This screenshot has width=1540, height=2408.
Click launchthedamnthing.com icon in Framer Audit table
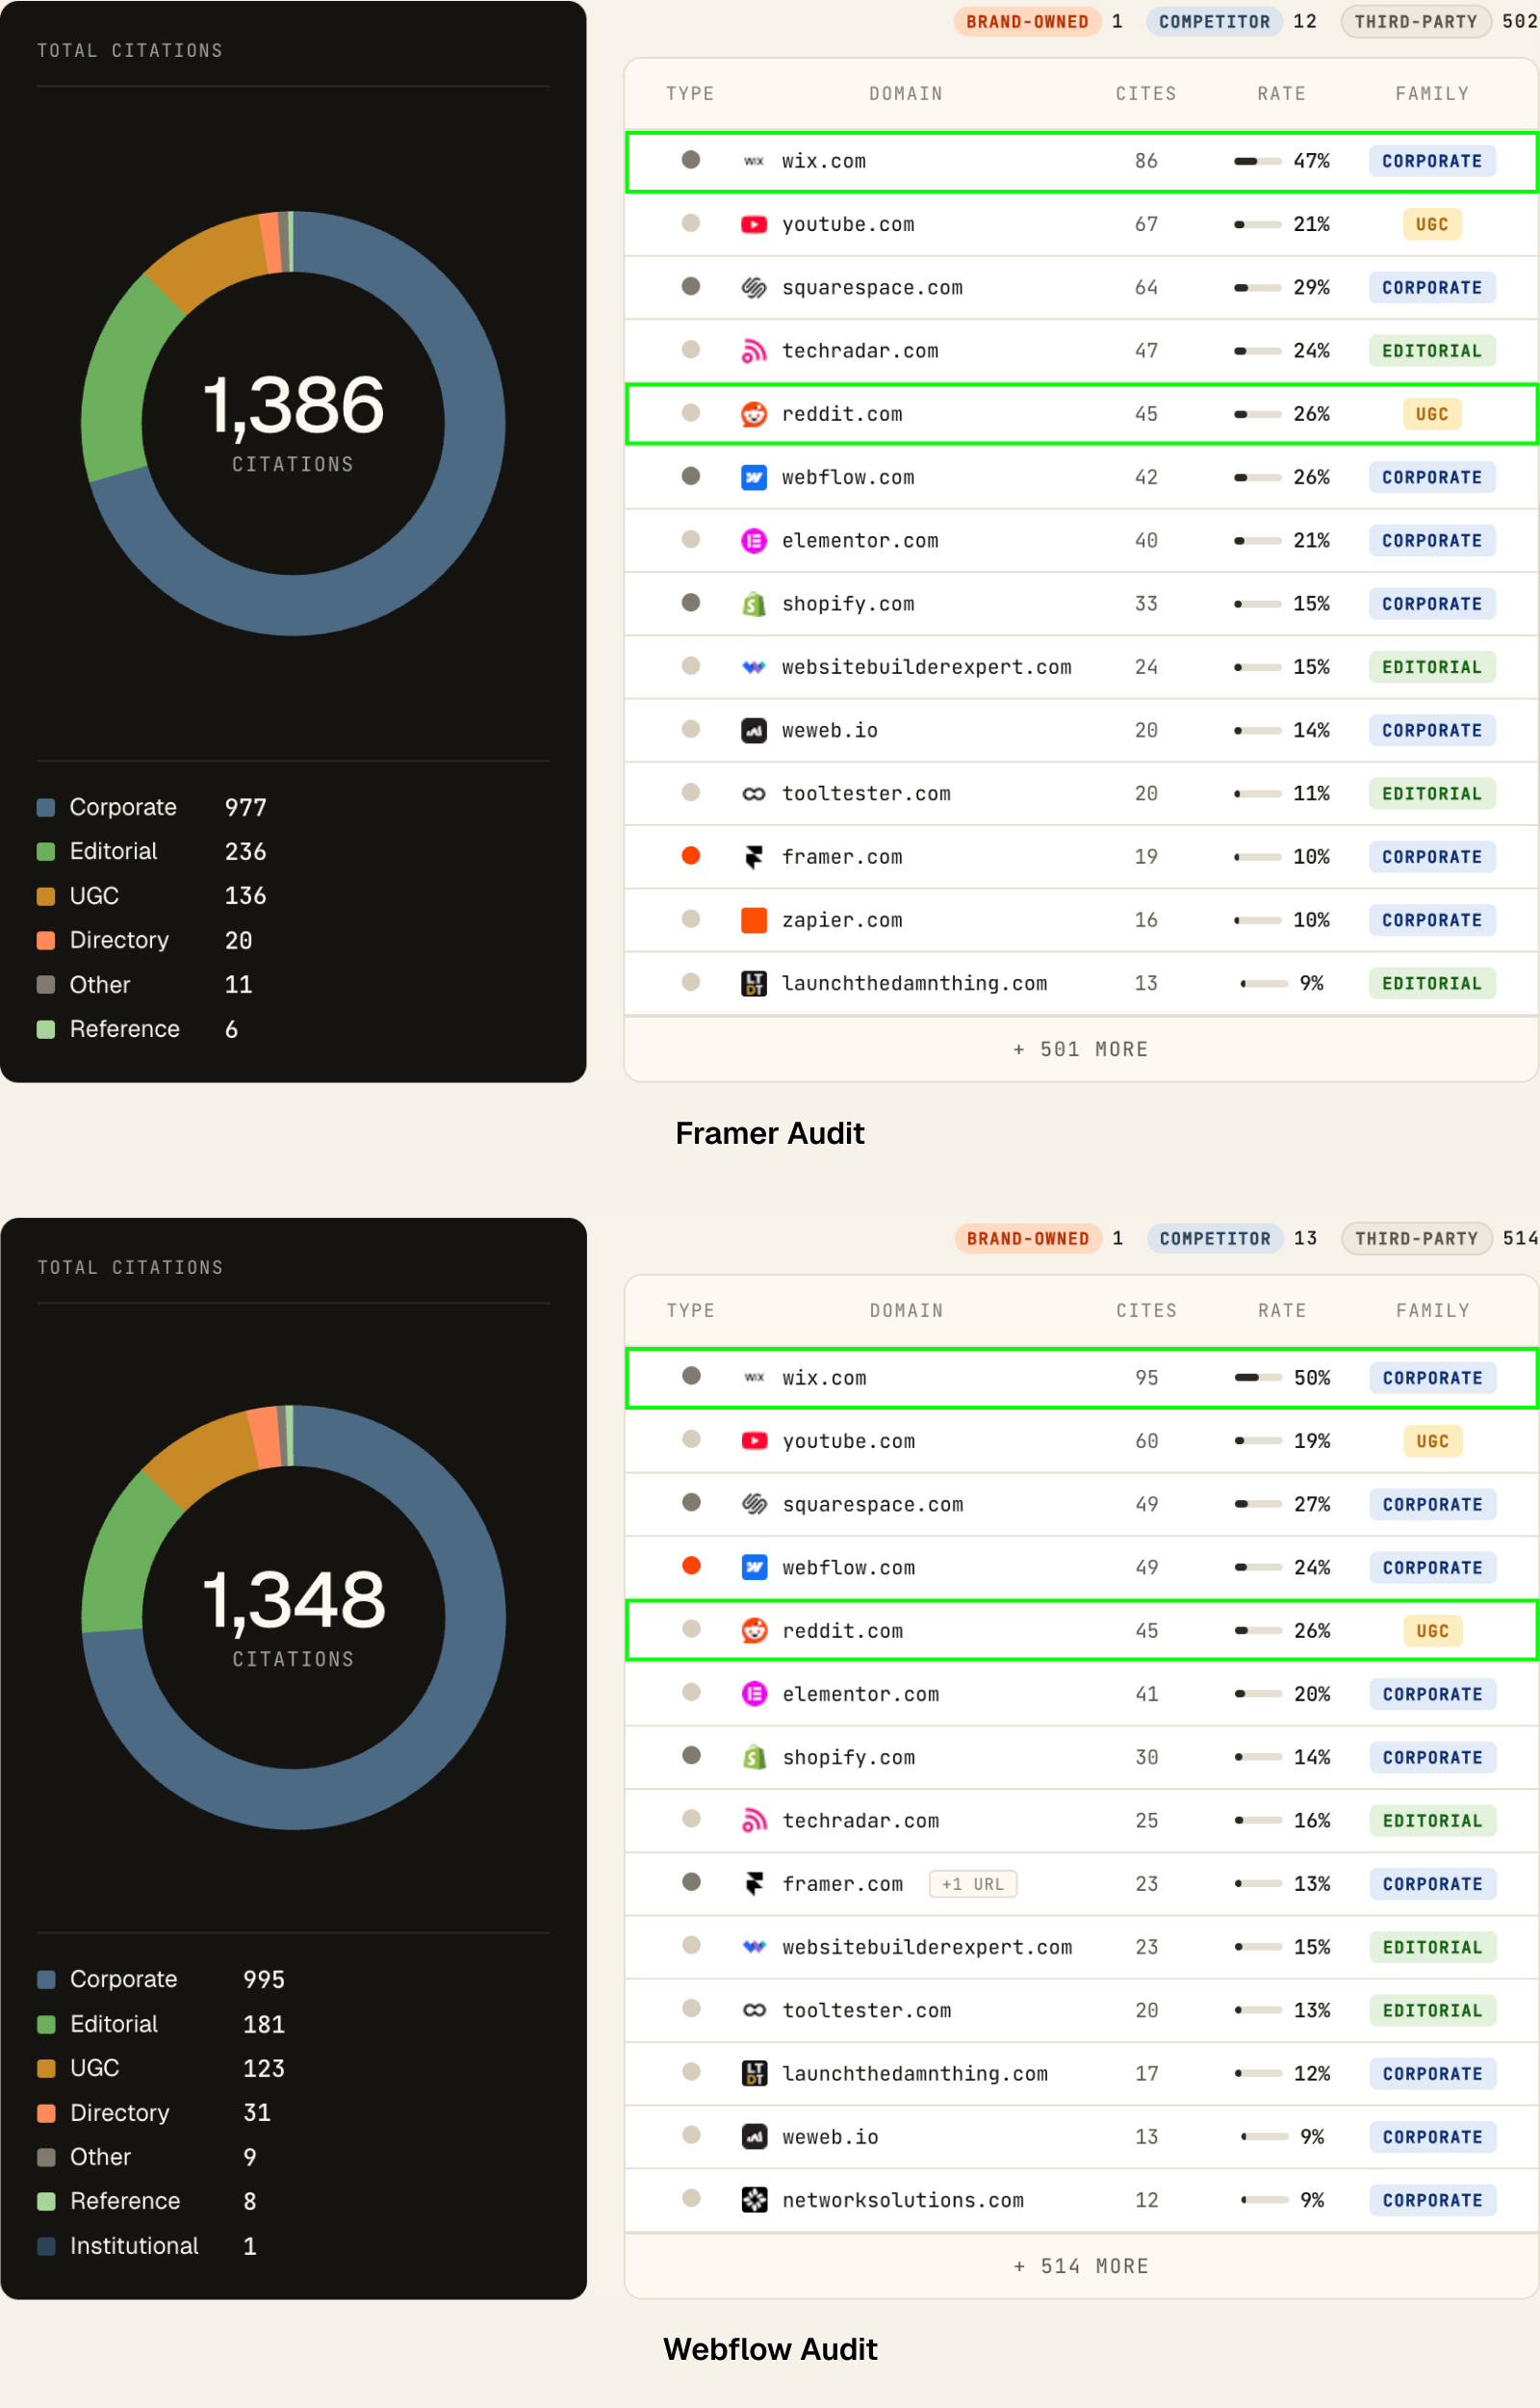click(x=754, y=983)
